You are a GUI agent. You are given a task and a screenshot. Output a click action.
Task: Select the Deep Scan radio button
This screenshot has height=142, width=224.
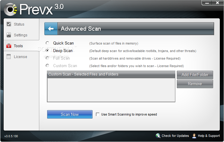click(47, 50)
